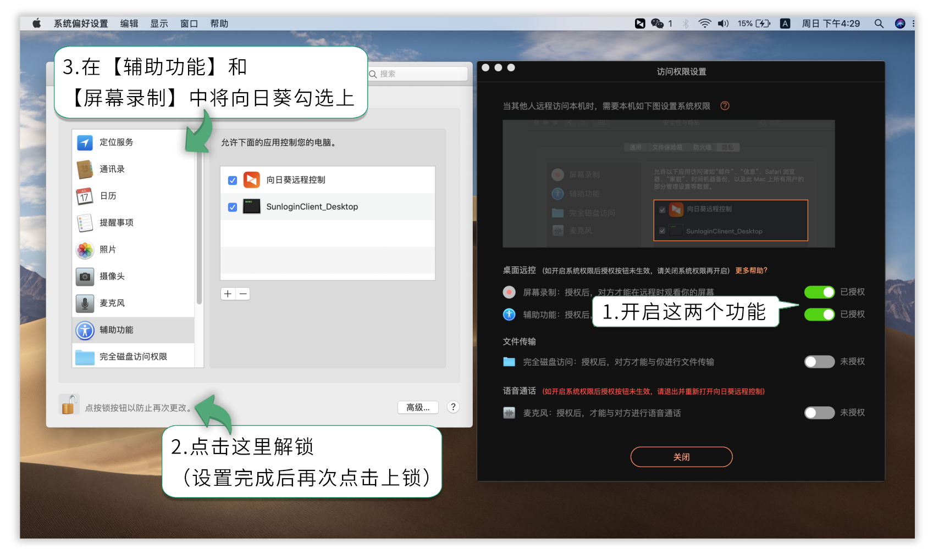Click the orange help question mark icon
933x555 pixels.
[x=725, y=105]
